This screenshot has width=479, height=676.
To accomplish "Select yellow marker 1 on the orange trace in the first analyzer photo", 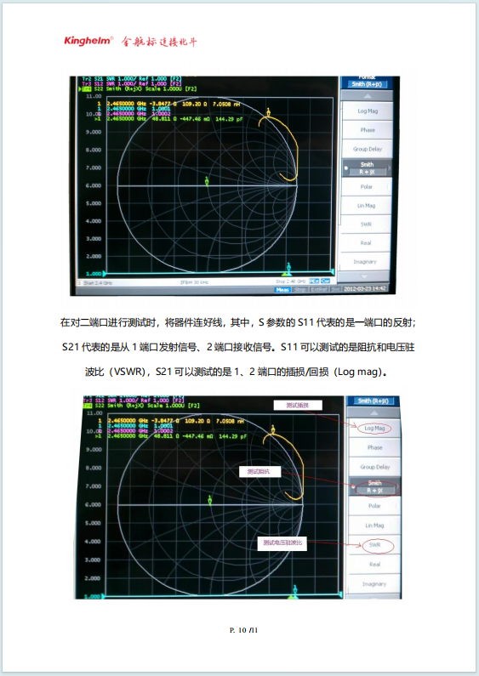I will coord(268,112).
